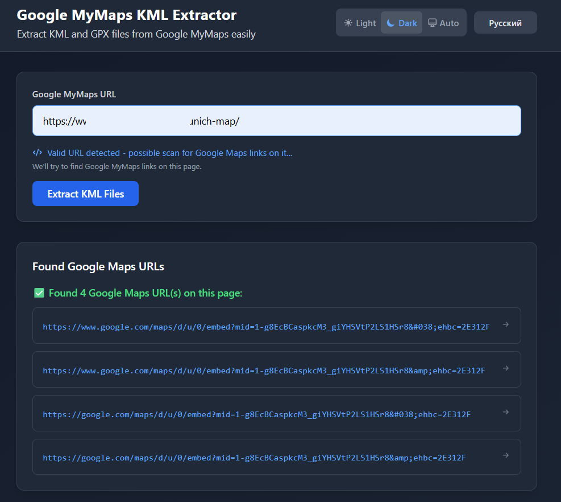The width and height of the screenshot is (561, 502).
Task: Click the code brackets icon beside Valid URL
Action: coord(37,153)
